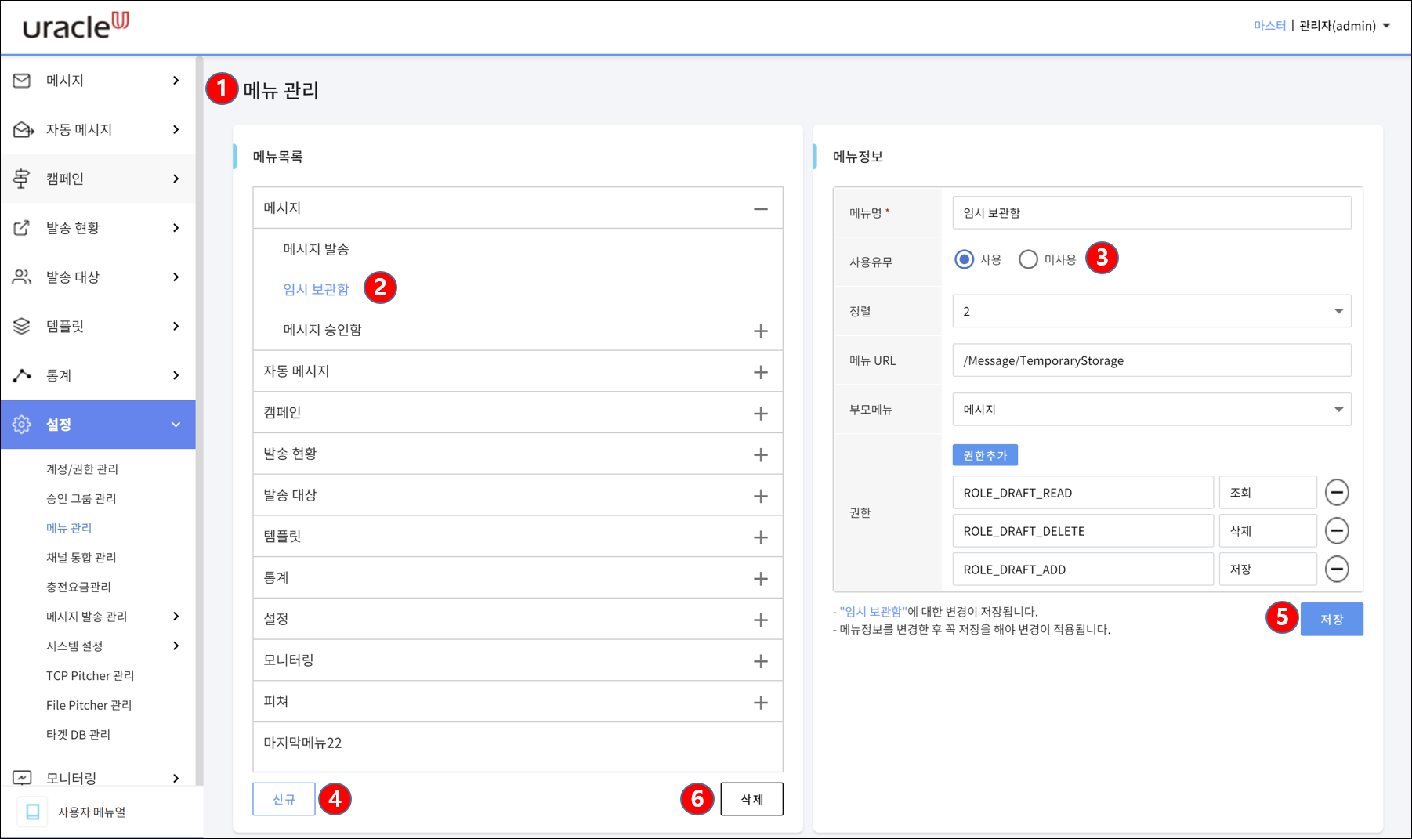Viewport: 1412px width, 839px height.
Task: Click the 캠페인 signpost icon
Action: [x=22, y=179]
